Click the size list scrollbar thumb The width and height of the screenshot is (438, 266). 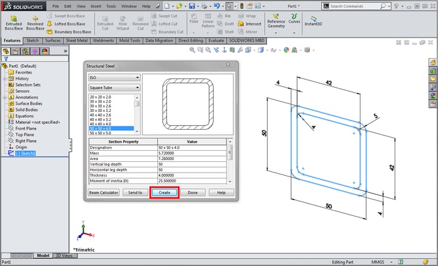click(x=137, y=103)
